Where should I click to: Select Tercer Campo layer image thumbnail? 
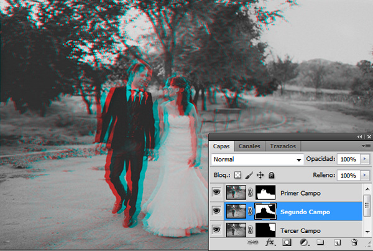pyautogui.click(x=236, y=230)
